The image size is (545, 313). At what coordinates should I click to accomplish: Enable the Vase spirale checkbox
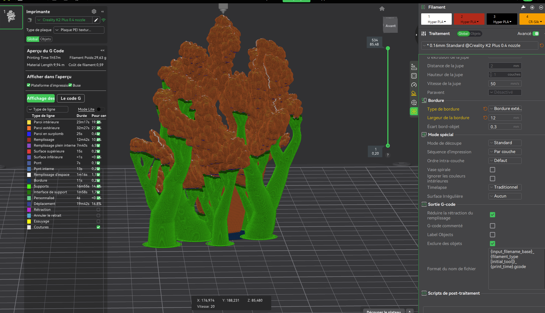[x=493, y=170]
